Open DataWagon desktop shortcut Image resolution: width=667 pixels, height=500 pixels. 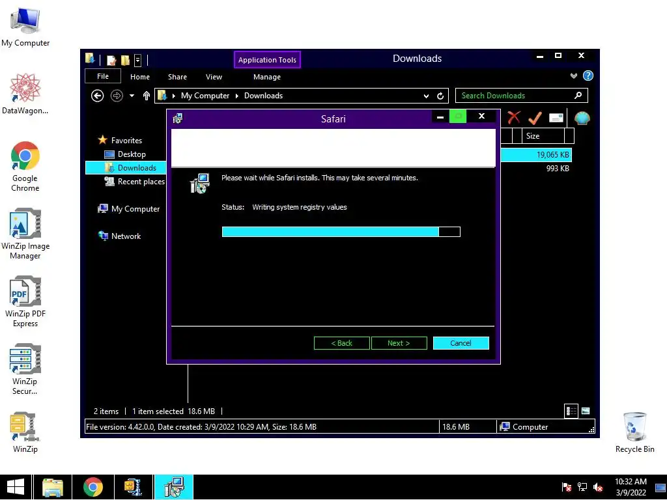[25, 94]
